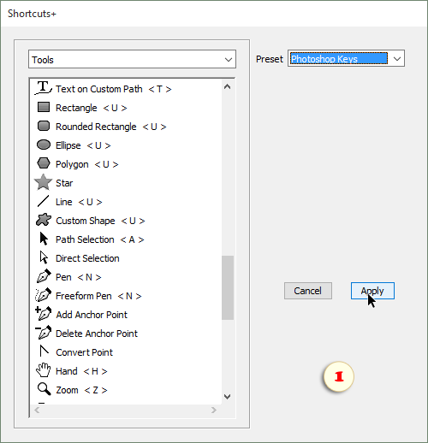Click the Cancel button
Image resolution: width=428 pixels, height=443 pixels.
pyautogui.click(x=308, y=291)
